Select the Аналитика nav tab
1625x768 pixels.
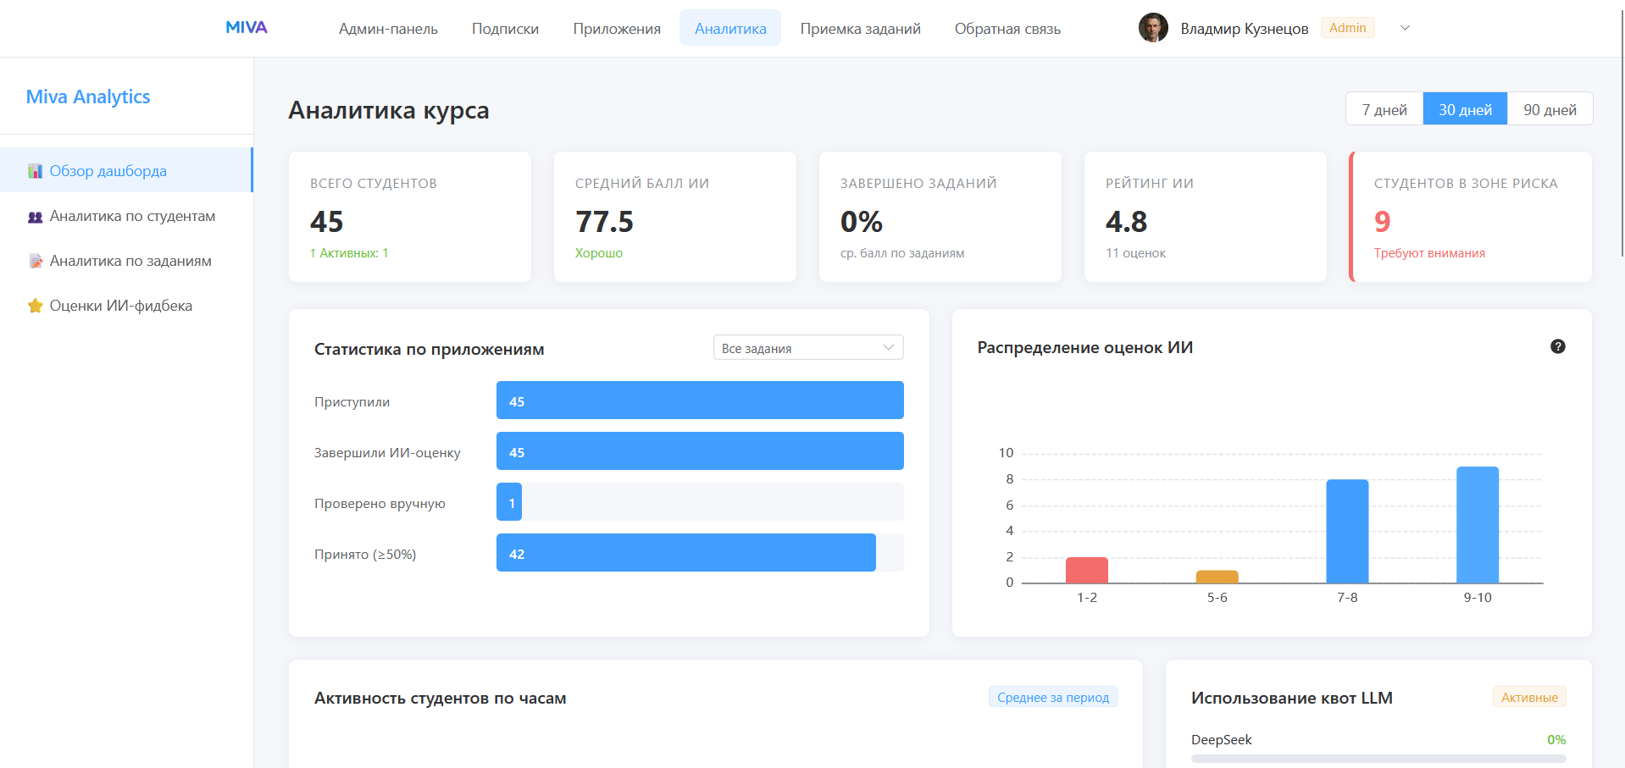pyautogui.click(x=730, y=29)
